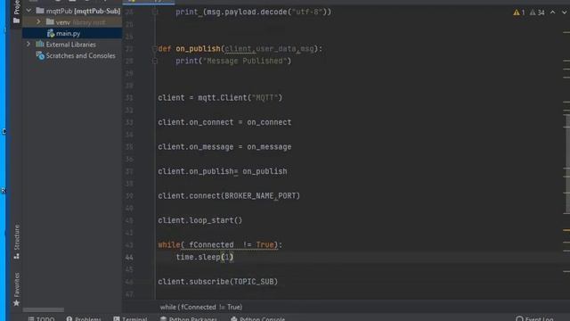Click the line client.on_connect = on_connect
Screen dimensions: 570x321
pos(224,122)
